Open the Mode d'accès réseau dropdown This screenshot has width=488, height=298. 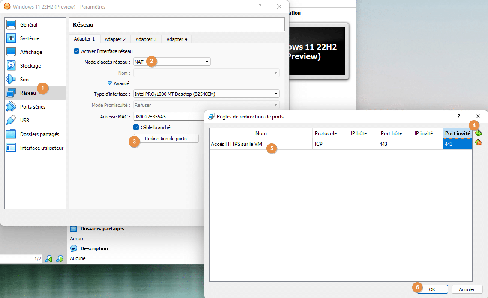click(171, 61)
